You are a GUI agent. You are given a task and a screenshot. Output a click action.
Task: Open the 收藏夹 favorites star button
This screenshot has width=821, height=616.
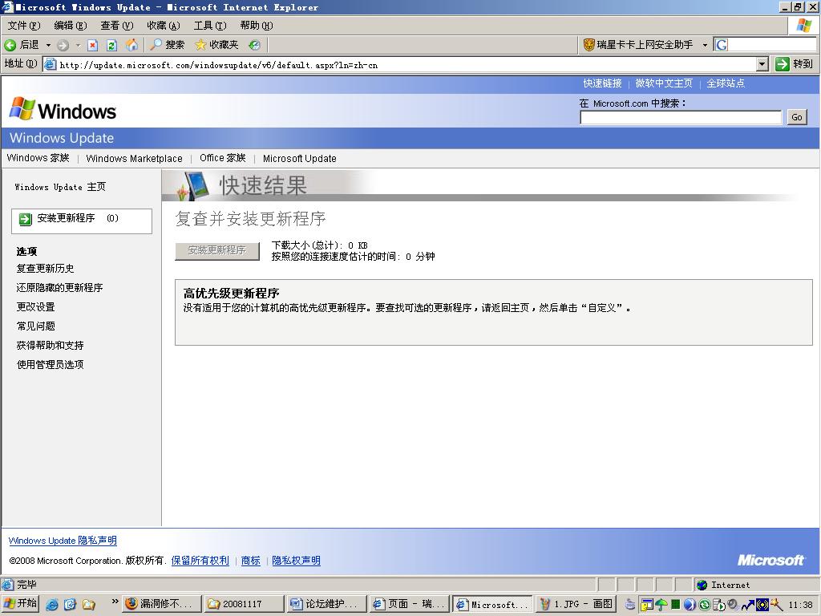coord(216,45)
